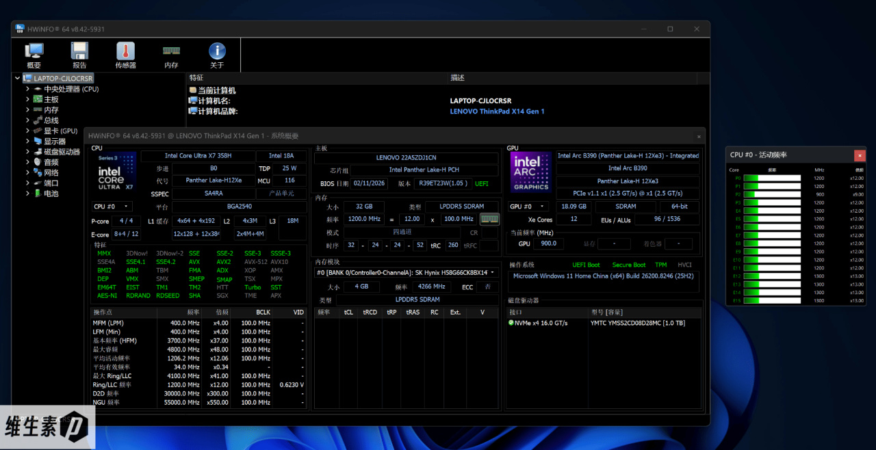Click the 网络 network tree icon
Image resolution: width=876 pixels, height=450 pixels.
click(38, 172)
